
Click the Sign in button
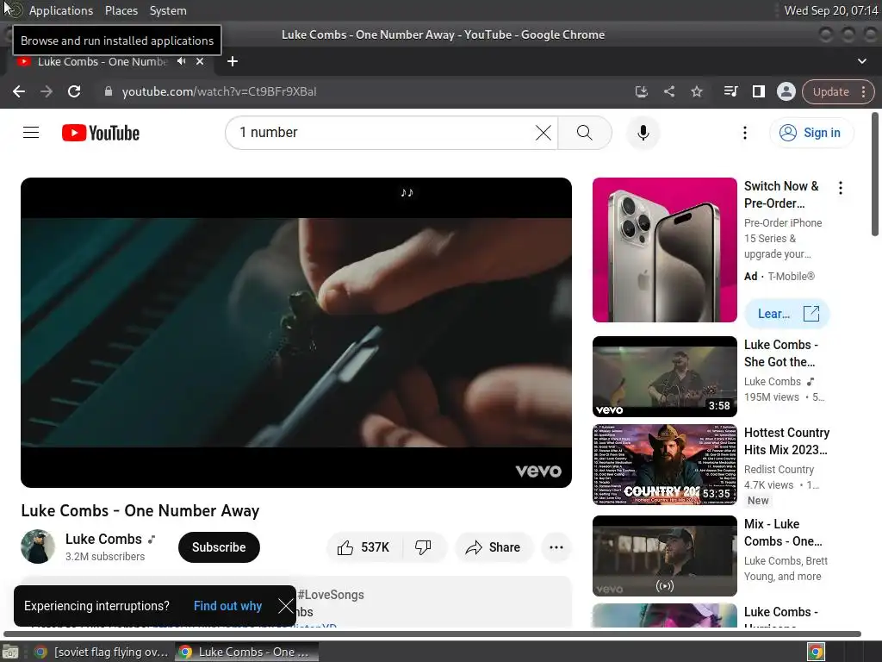click(811, 133)
